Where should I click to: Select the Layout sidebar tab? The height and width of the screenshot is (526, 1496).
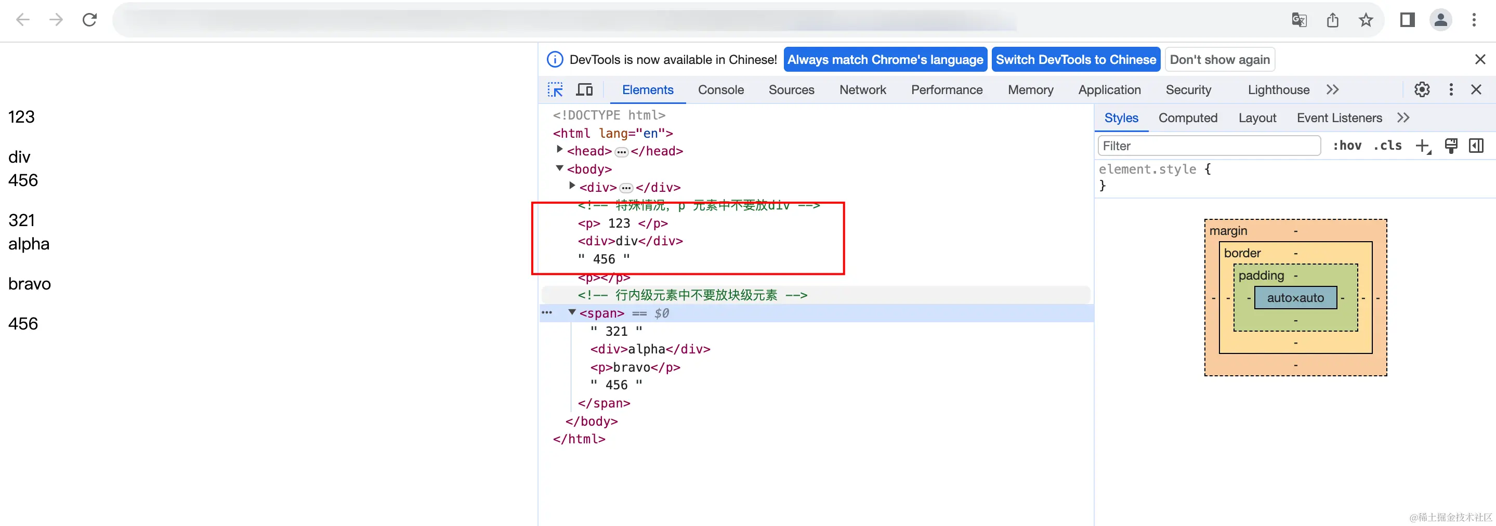1257,118
